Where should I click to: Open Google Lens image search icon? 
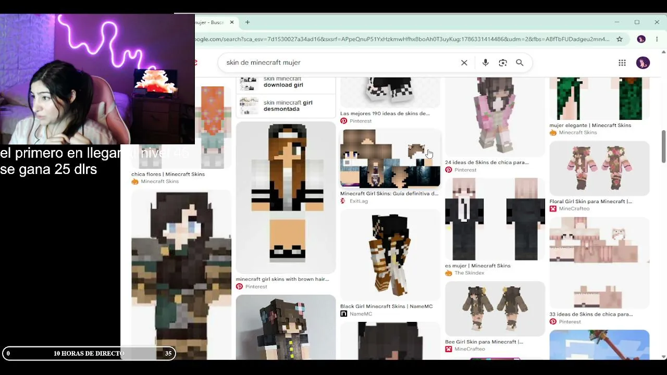(503, 63)
